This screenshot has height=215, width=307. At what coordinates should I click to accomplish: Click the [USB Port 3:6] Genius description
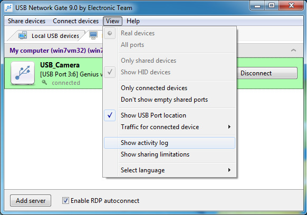tap(71, 74)
